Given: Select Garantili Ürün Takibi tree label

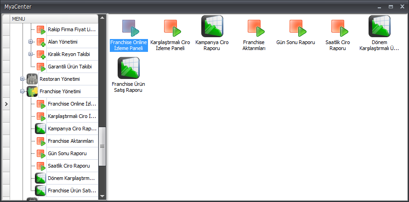Looking at the screenshot, I should point(70,67).
